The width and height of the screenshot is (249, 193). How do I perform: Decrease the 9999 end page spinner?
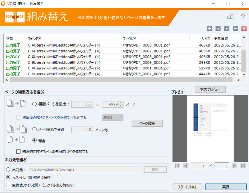(121, 106)
